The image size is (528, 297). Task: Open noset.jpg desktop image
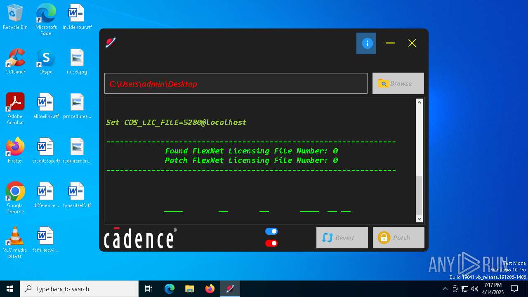pyautogui.click(x=77, y=62)
